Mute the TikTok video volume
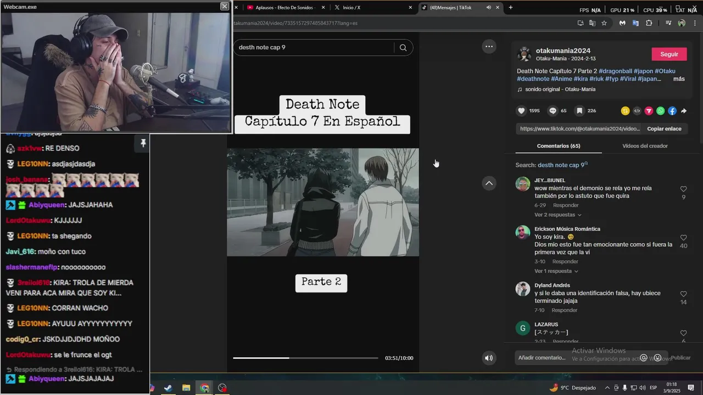 tap(488, 358)
